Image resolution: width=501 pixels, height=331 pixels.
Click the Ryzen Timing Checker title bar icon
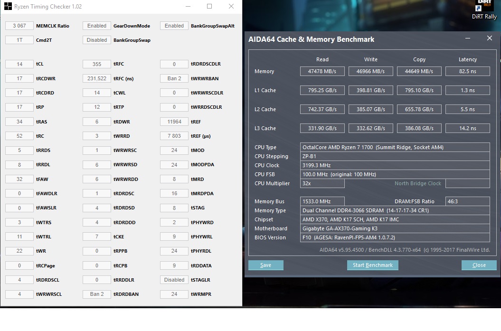coord(8,6)
